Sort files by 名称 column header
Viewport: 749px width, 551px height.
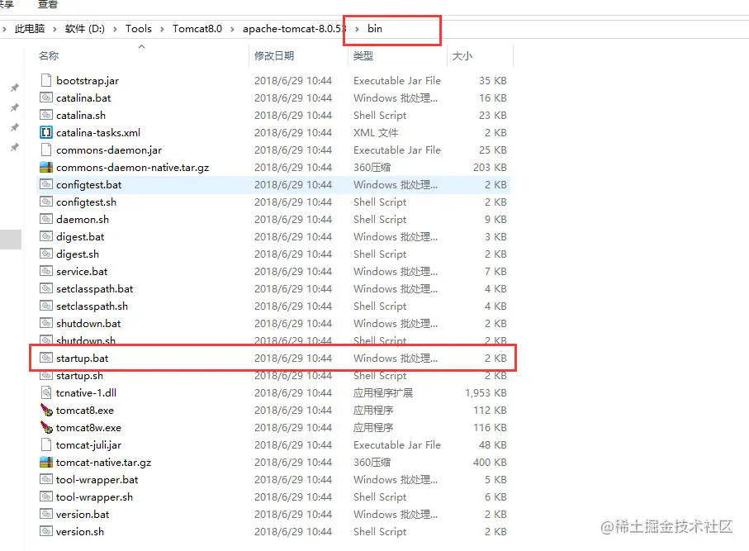pos(49,56)
